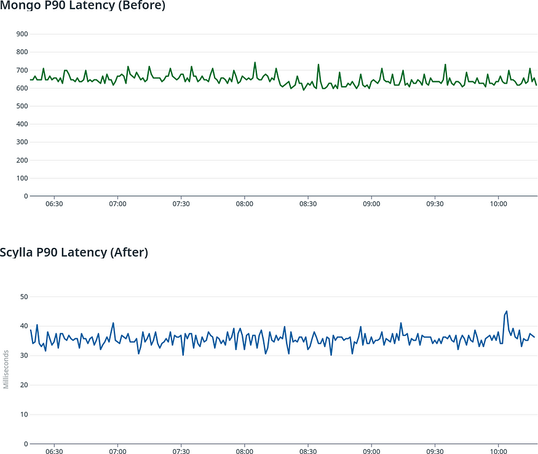Click the 07:00 x-axis label in Mongo chart

pyautogui.click(x=117, y=204)
